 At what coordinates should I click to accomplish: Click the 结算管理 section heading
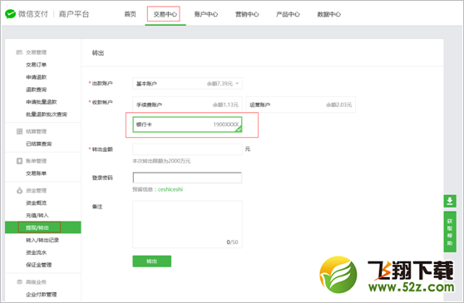click(36, 131)
